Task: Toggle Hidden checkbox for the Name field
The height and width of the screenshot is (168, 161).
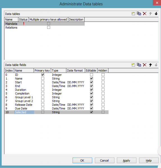Action: click(103, 78)
